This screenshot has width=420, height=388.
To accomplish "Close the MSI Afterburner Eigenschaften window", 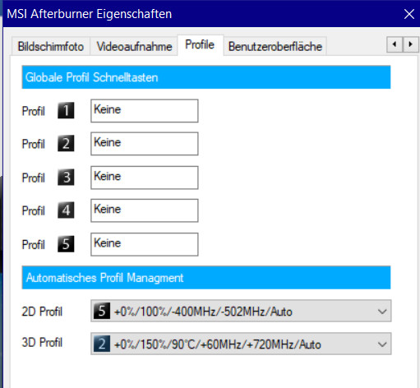I will pyautogui.click(x=409, y=14).
